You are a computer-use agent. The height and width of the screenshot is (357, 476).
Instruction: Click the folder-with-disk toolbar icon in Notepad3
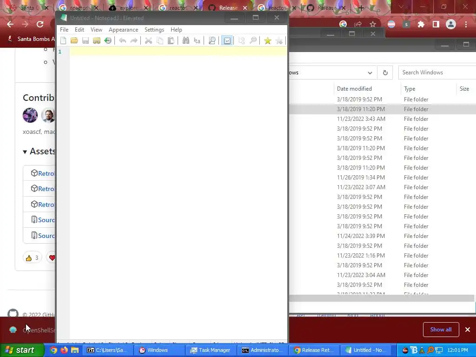pos(97,40)
